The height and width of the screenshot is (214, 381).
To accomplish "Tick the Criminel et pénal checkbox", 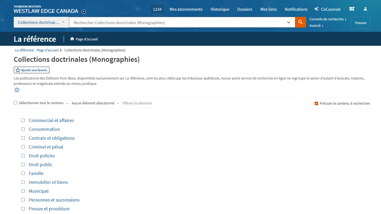I will click(23, 147).
